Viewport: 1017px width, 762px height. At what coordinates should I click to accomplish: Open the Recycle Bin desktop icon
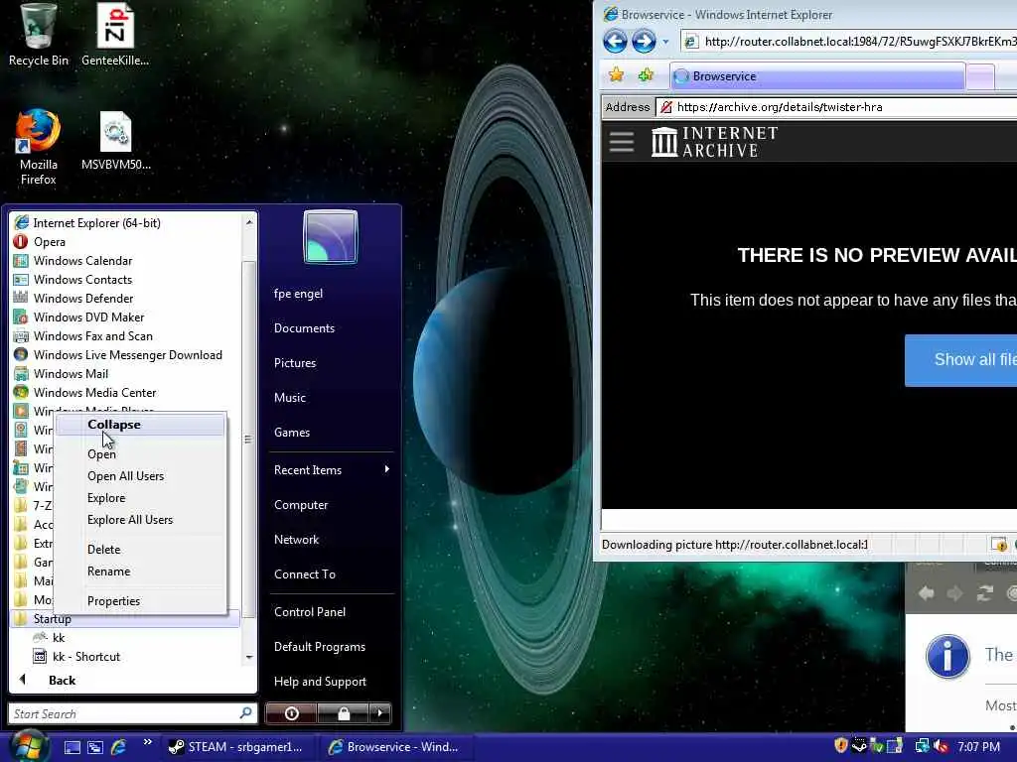click(x=39, y=34)
